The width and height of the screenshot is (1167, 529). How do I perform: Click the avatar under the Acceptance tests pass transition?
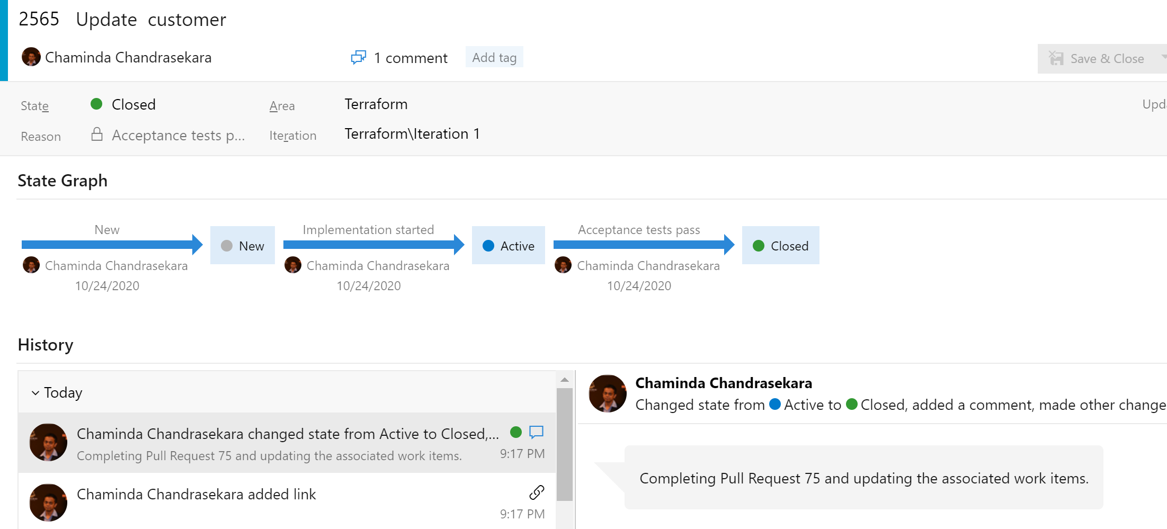pyautogui.click(x=562, y=265)
